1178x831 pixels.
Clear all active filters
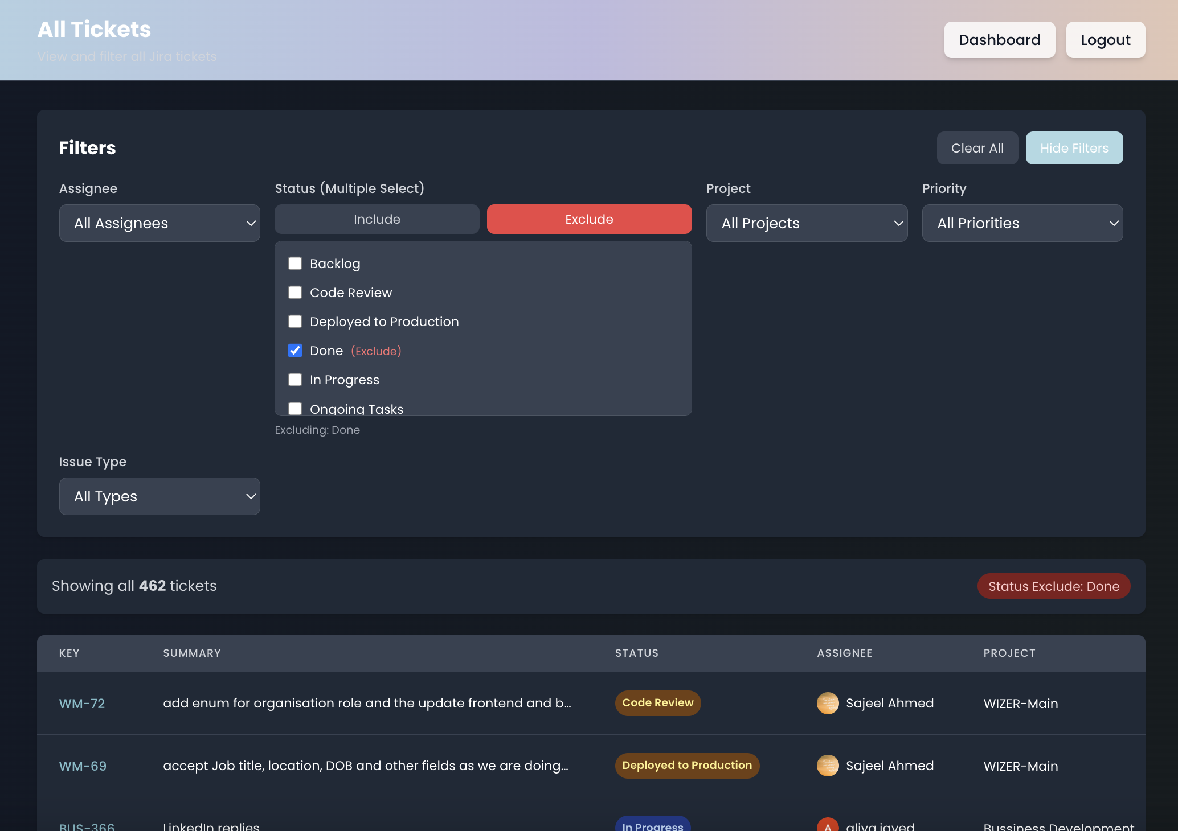tap(977, 148)
